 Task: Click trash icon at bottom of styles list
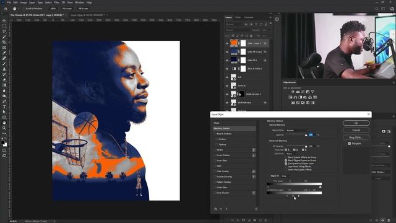click(x=256, y=209)
